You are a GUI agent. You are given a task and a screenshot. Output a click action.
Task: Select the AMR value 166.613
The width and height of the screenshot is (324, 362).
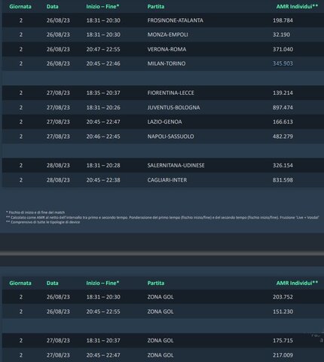[283, 122]
